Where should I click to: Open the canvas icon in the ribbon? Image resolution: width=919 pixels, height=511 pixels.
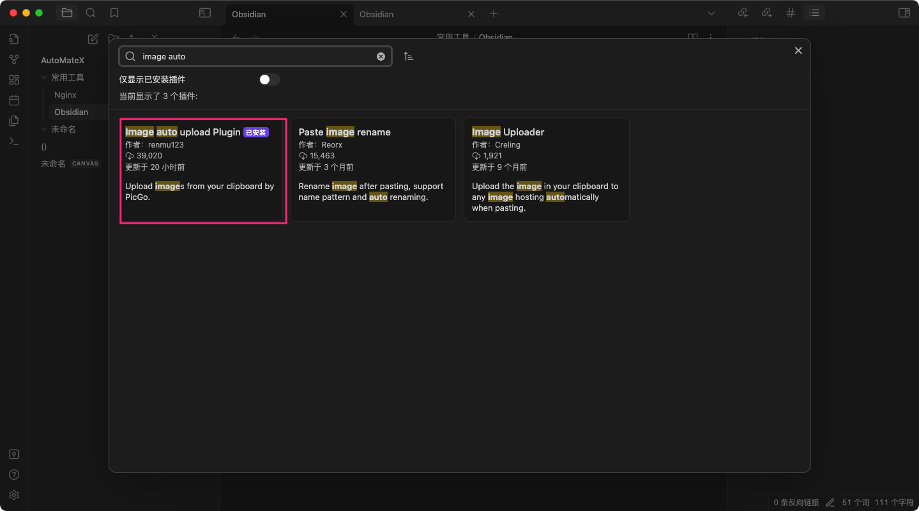click(14, 80)
